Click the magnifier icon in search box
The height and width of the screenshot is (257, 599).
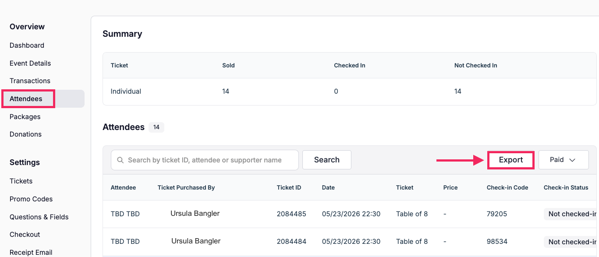120,160
